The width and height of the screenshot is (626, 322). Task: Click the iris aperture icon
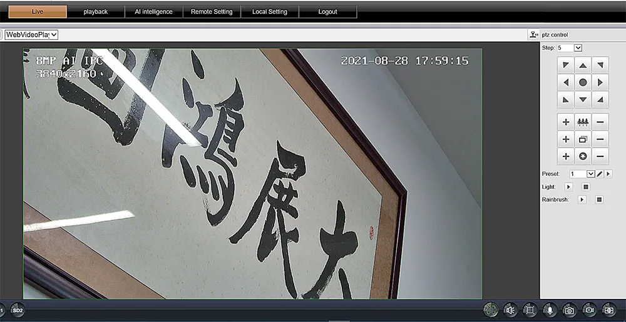(x=583, y=156)
